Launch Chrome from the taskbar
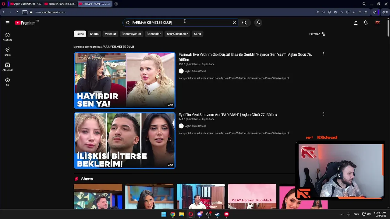 [173, 214]
